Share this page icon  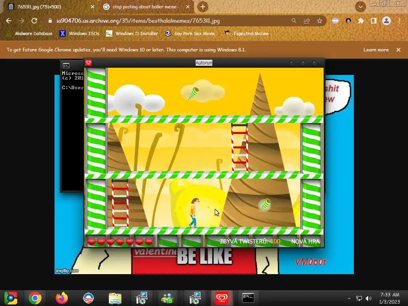307,21
